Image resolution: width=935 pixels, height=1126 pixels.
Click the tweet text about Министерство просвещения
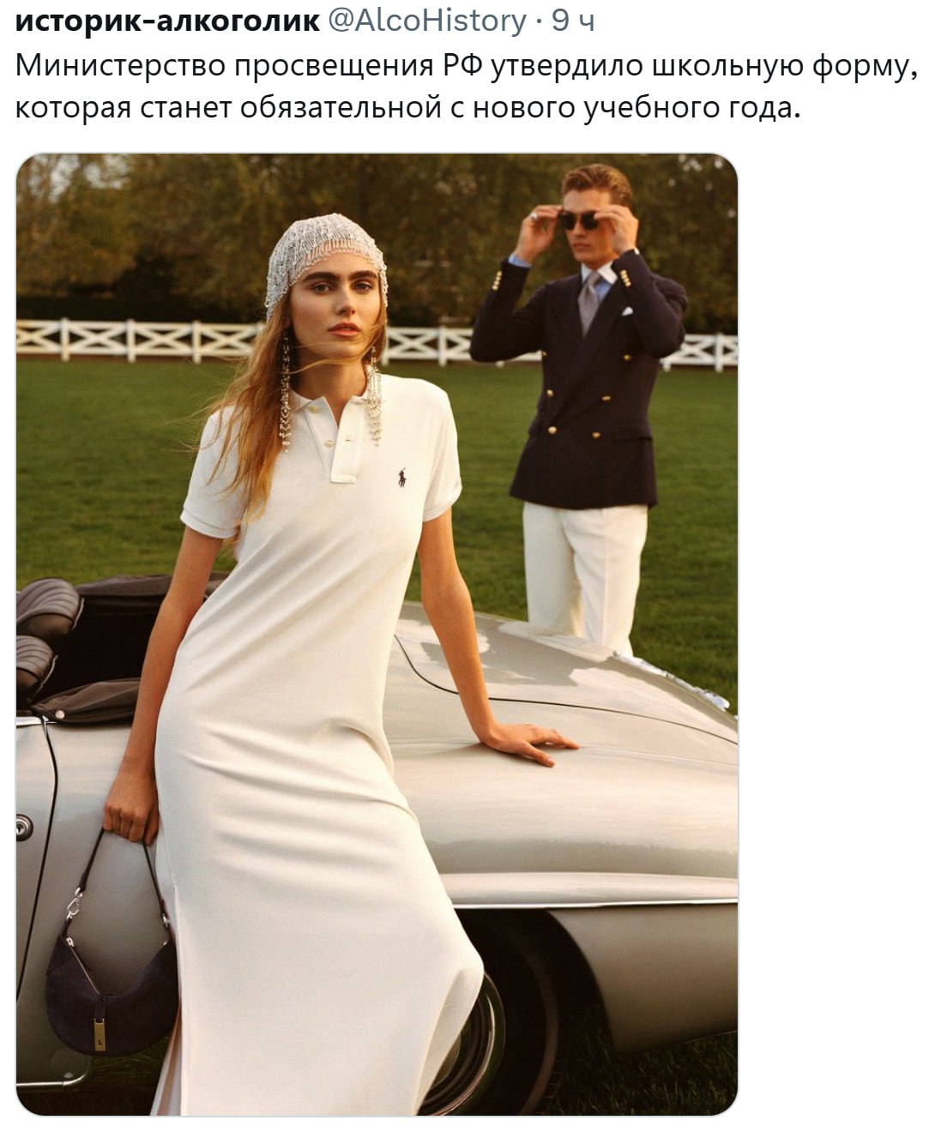tap(461, 86)
